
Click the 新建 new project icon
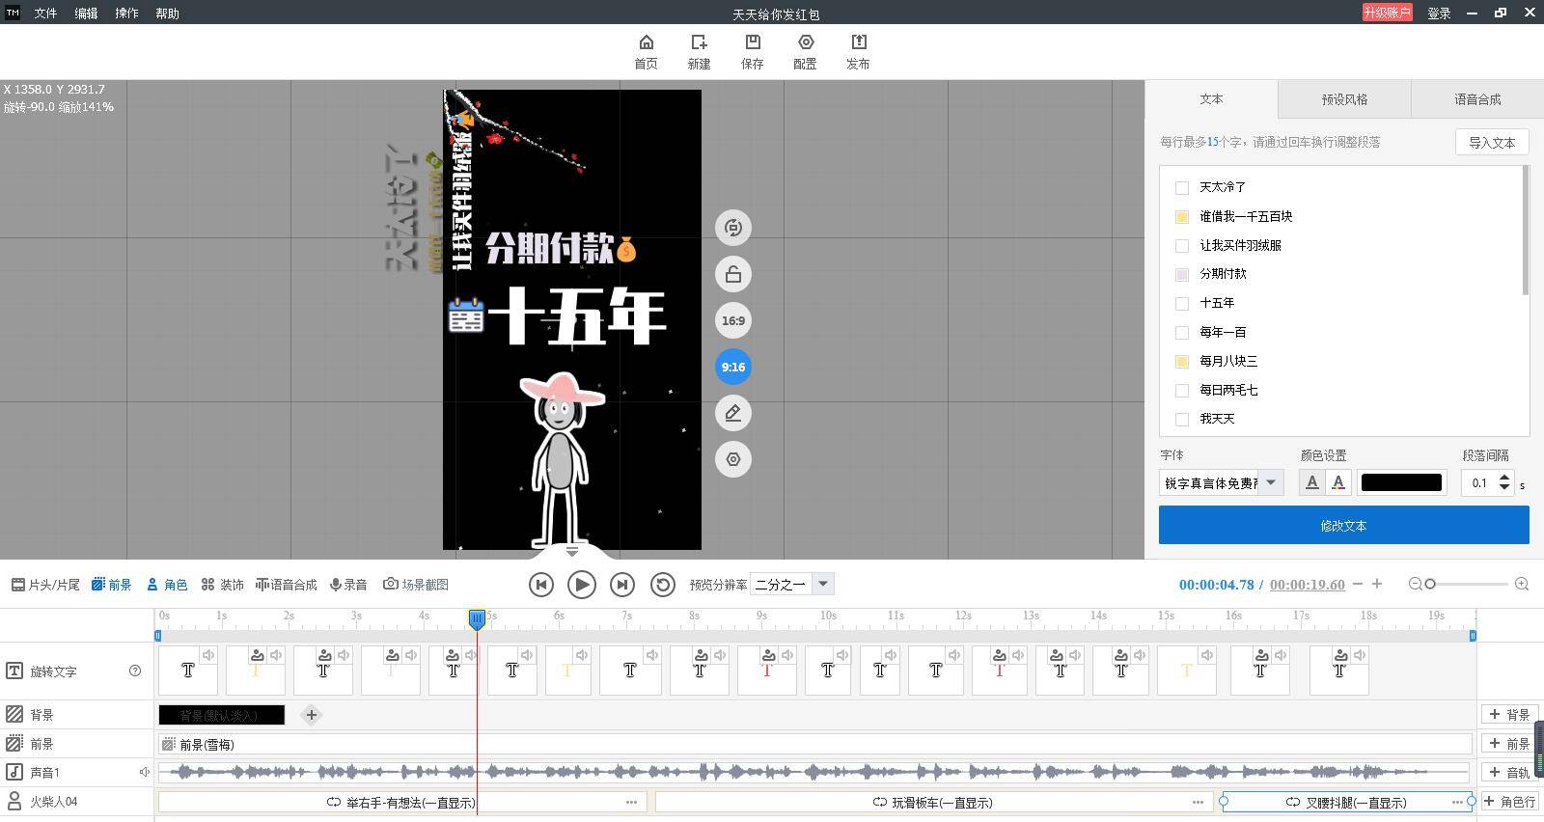click(x=699, y=51)
